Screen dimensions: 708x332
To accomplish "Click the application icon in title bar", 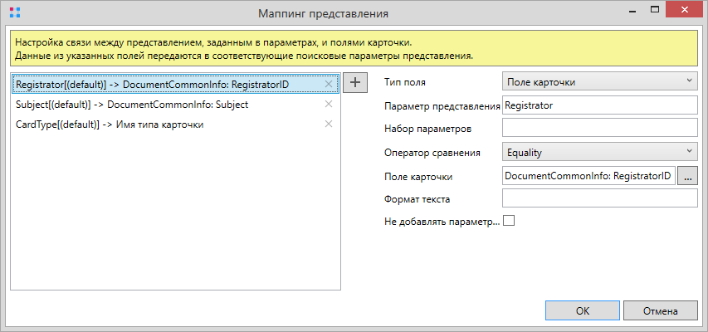I will click(13, 13).
